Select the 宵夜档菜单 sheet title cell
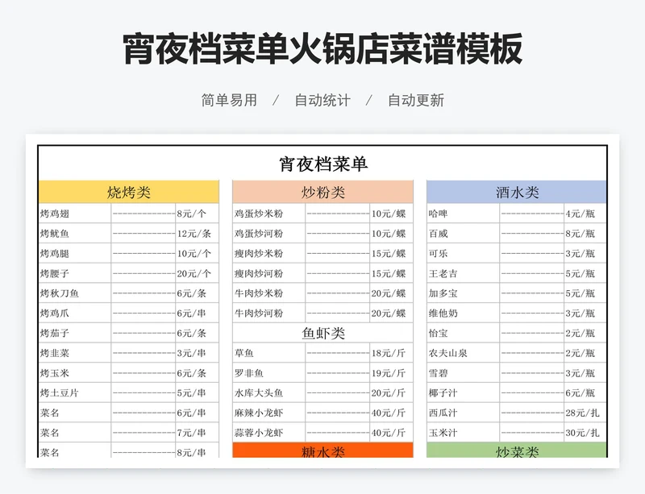This screenshot has width=645, height=494. pos(322,164)
